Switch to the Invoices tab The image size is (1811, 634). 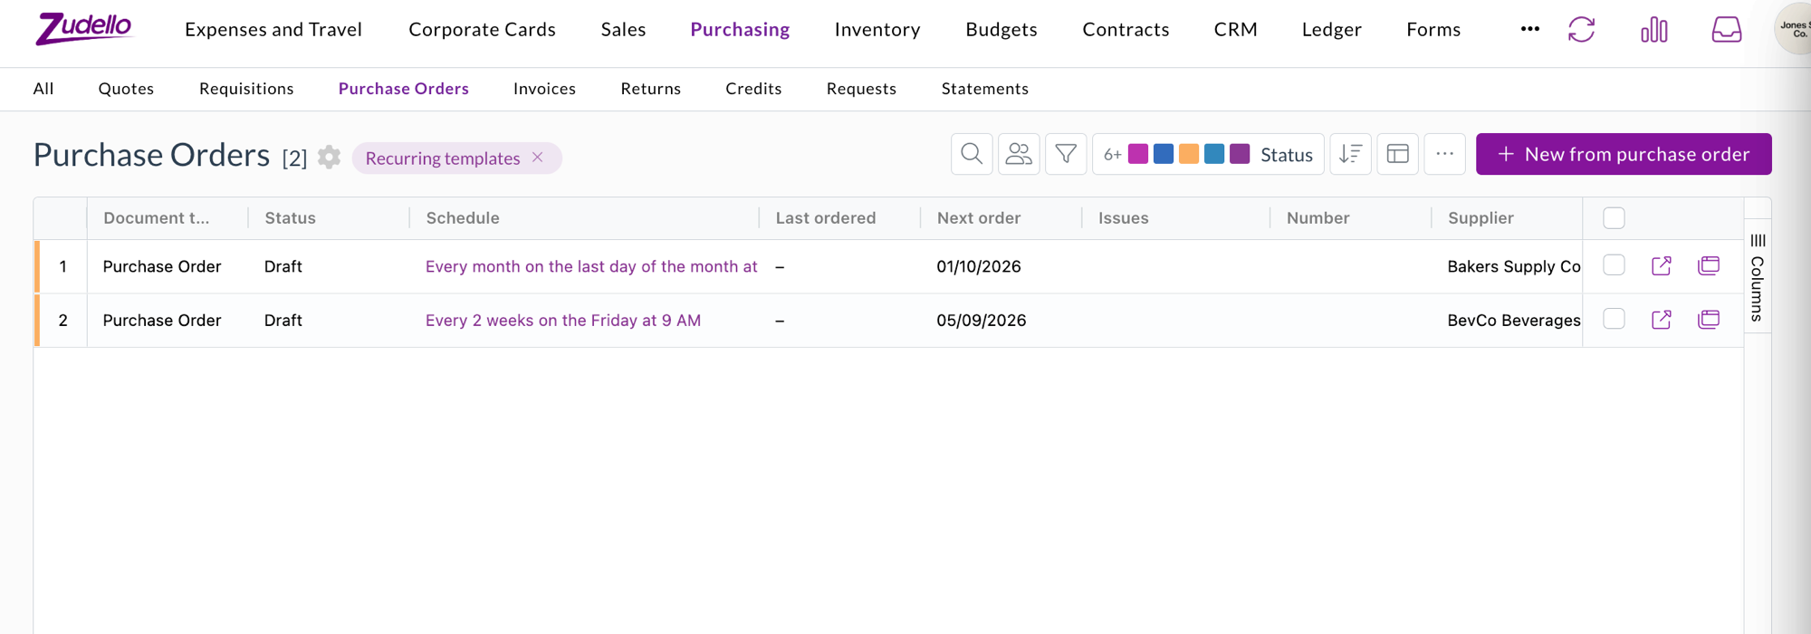pos(544,88)
